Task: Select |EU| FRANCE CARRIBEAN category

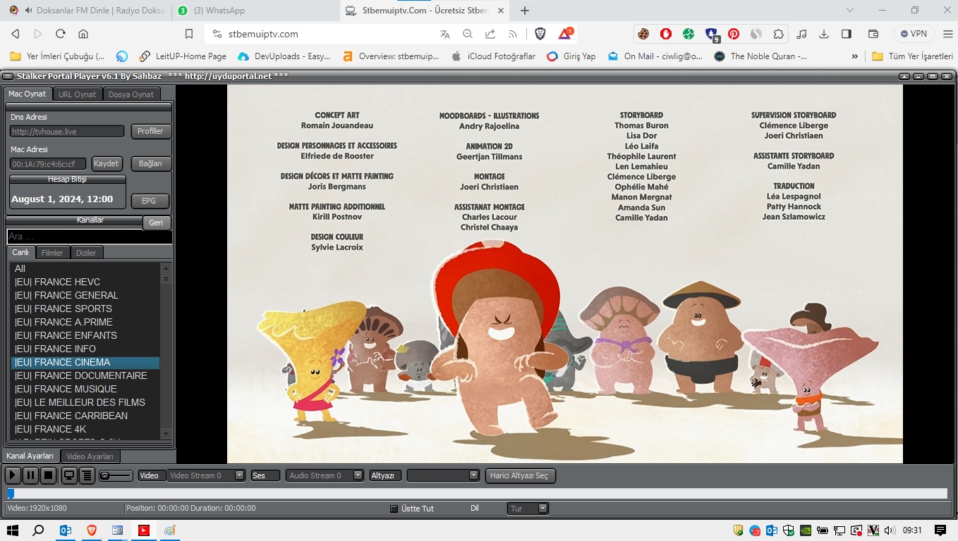Action: pyautogui.click(x=85, y=416)
